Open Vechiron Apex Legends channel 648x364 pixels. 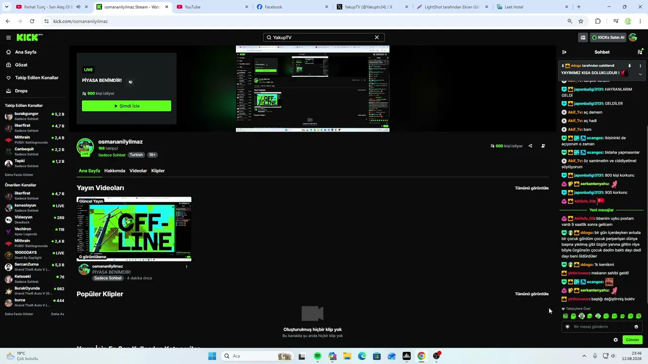tap(34, 231)
